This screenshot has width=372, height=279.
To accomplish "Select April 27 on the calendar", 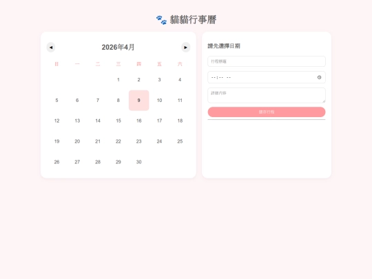I will click(x=77, y=162).
